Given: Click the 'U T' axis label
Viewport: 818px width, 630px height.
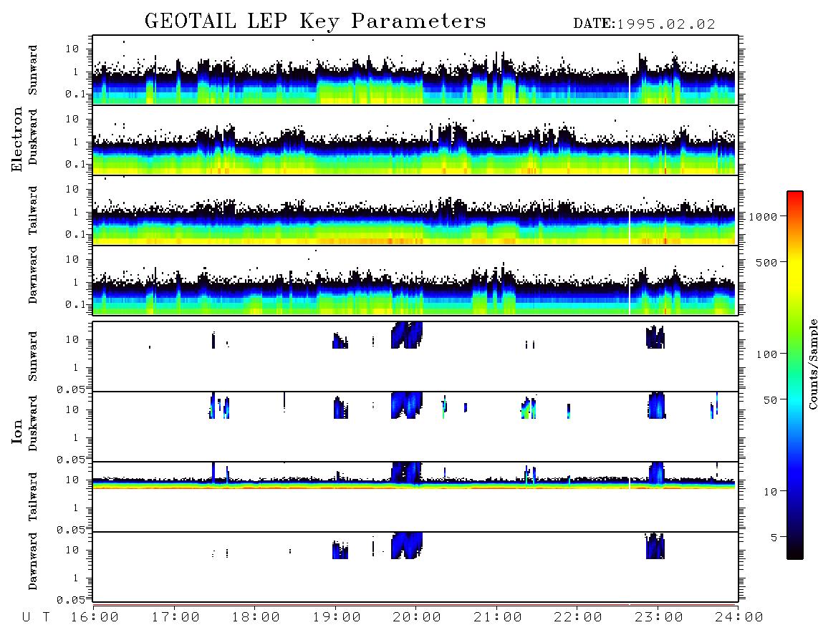Looking at the screenshot, I should pyautogui.click(x=37, y=618).
